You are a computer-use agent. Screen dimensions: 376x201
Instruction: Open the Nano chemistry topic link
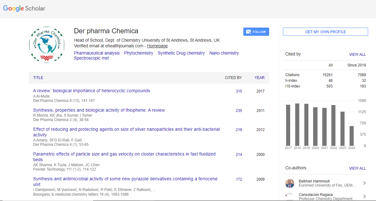pyautogui.click(x=224, y=53)
